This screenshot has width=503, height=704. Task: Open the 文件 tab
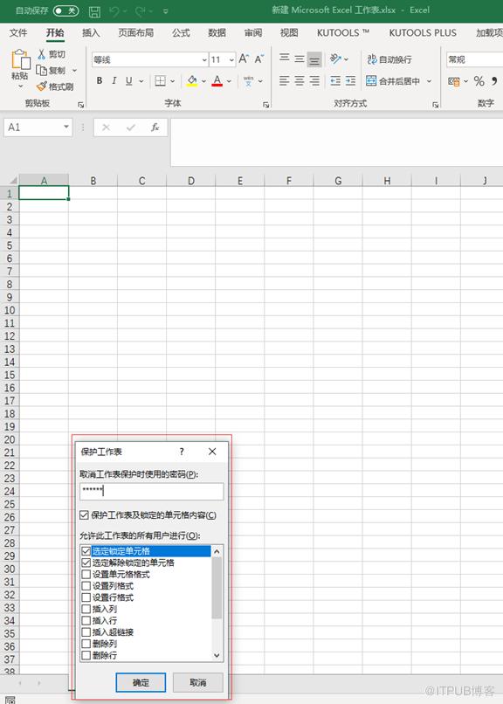pos(18,33)
